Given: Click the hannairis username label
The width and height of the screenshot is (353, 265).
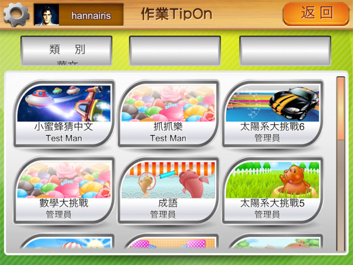Looking at the screenshot, I should pos(91,16).
